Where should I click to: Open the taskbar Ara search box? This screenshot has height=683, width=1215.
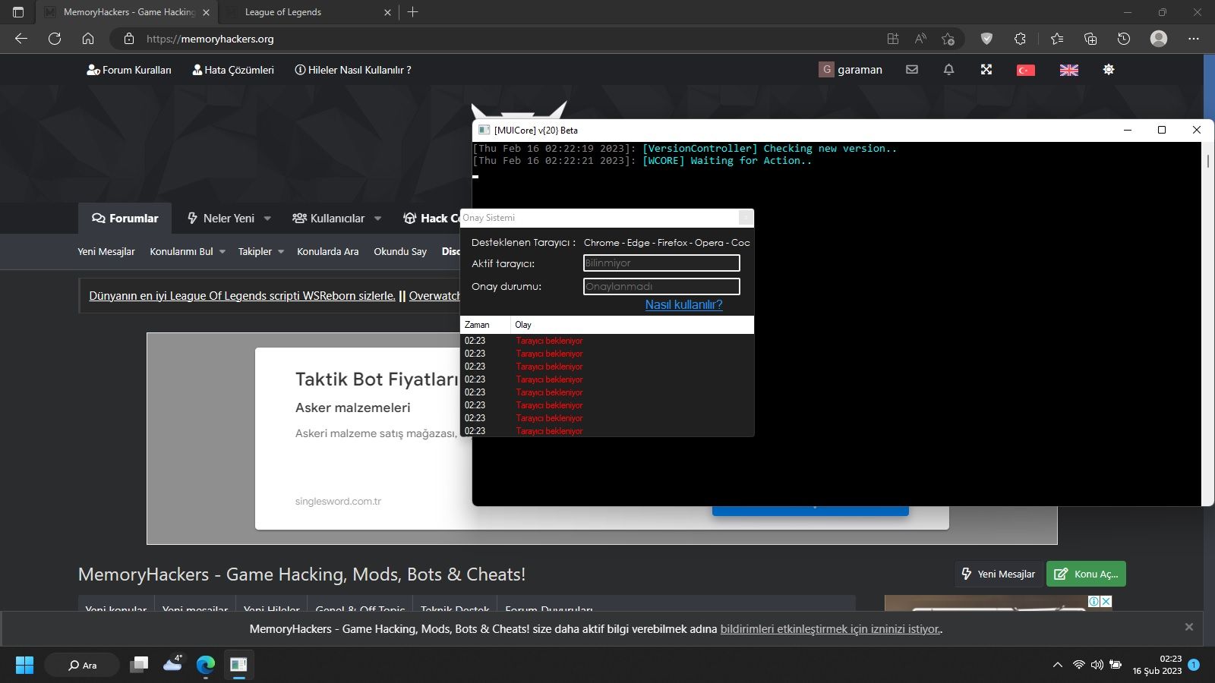point(82,665)
